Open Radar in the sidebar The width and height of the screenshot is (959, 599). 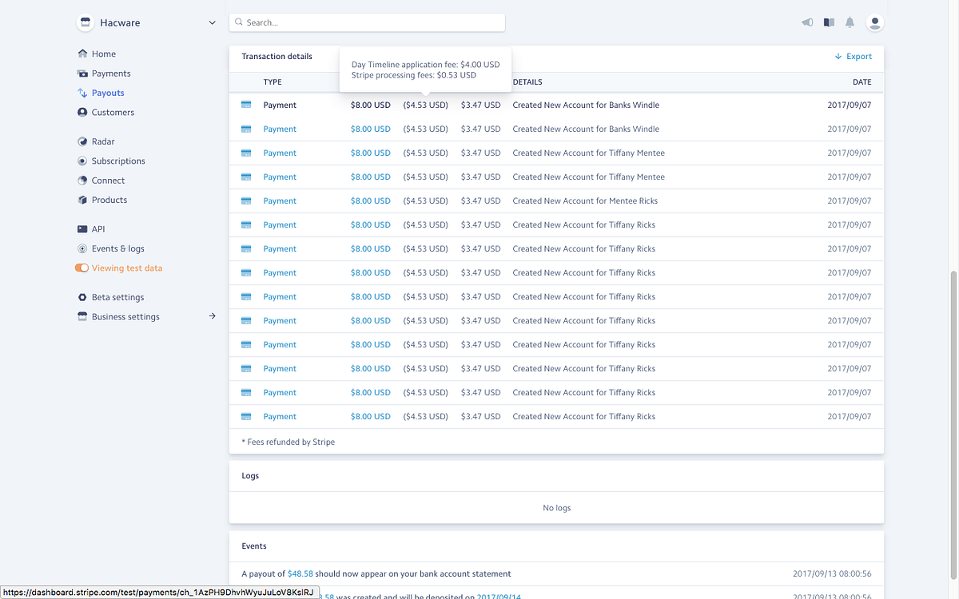(x=103, y=141)
